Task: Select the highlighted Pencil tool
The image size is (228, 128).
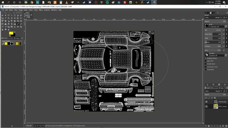Action: tap(18, 24)
